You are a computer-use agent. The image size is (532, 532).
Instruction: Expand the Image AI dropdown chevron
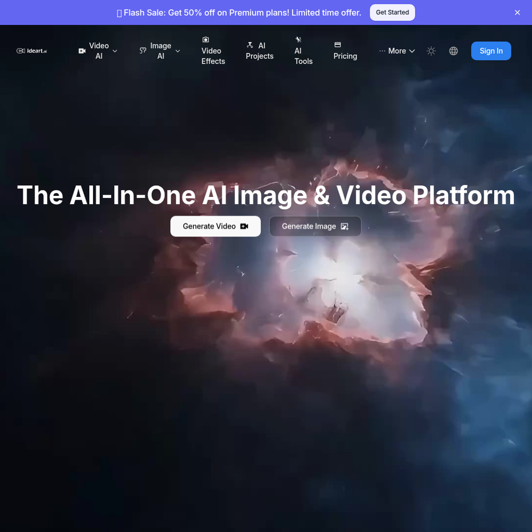(x=178, y=51)
